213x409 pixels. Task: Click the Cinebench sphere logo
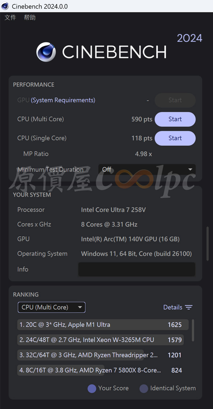coord(46,52)
